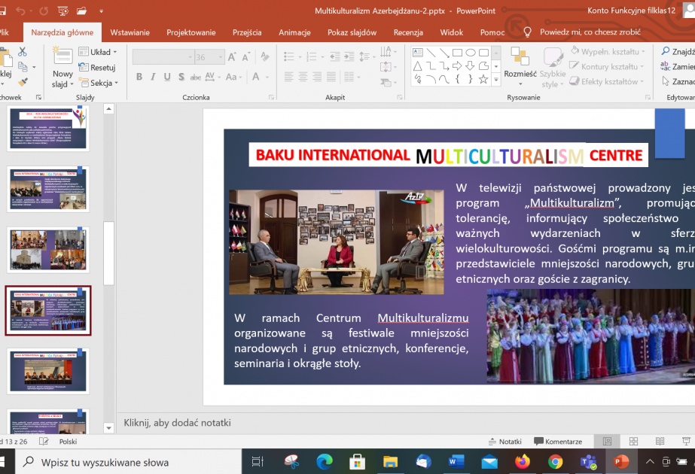
Task: Open the Projektowanie tab
Action: (191, 32)
